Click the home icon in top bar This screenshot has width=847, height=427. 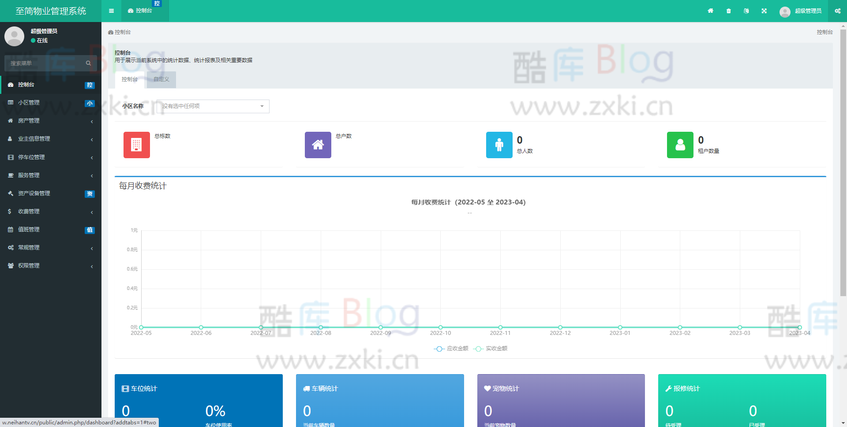[710, 11]
